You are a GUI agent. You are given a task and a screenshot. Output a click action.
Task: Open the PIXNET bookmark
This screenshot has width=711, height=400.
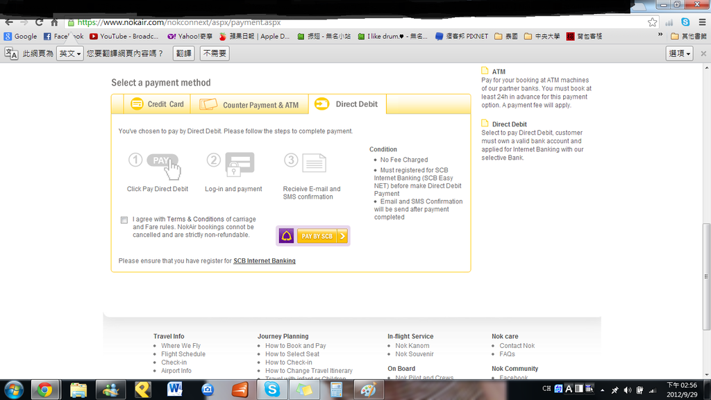[462, 36]
